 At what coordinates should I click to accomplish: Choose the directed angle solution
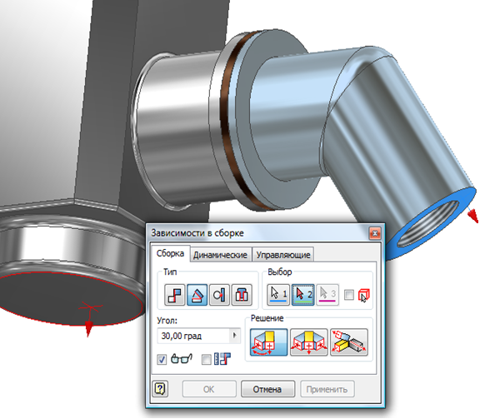(x=269, y=342)
